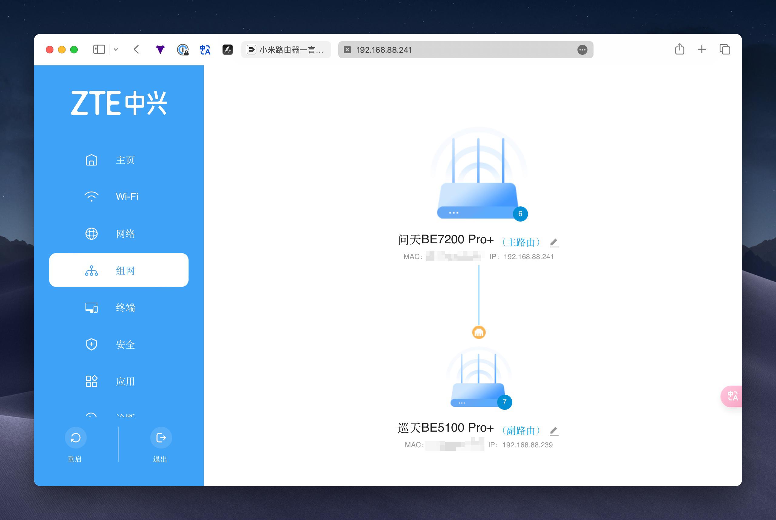The image size is (776, 520).
Task: Click the 终端 devices icon
Action: [91, 308]
